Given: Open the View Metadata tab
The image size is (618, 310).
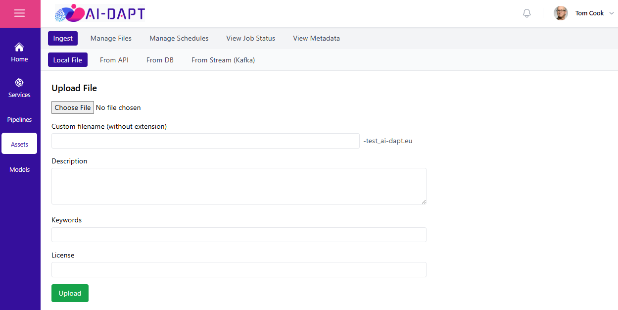Looking at the screenshot, I should [x=316, y=38].
